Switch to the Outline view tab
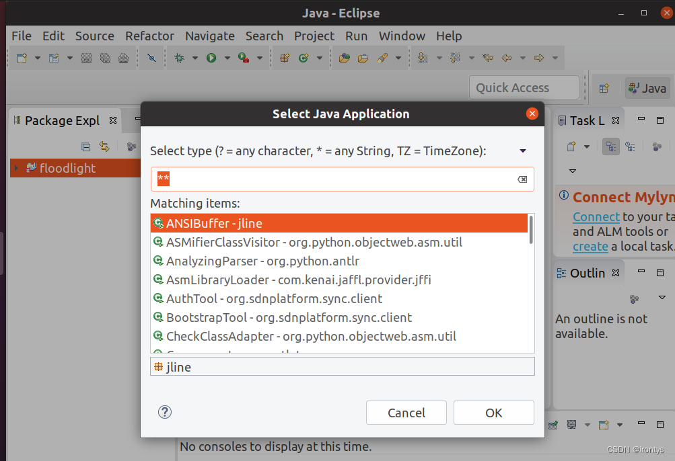This screenshot has width=675, height=461. (588, 273)
